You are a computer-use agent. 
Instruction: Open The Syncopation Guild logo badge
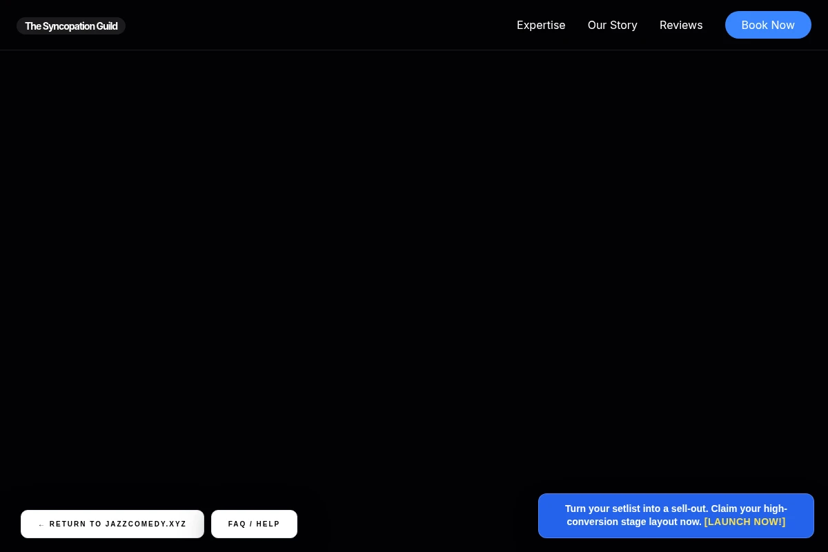71,26
